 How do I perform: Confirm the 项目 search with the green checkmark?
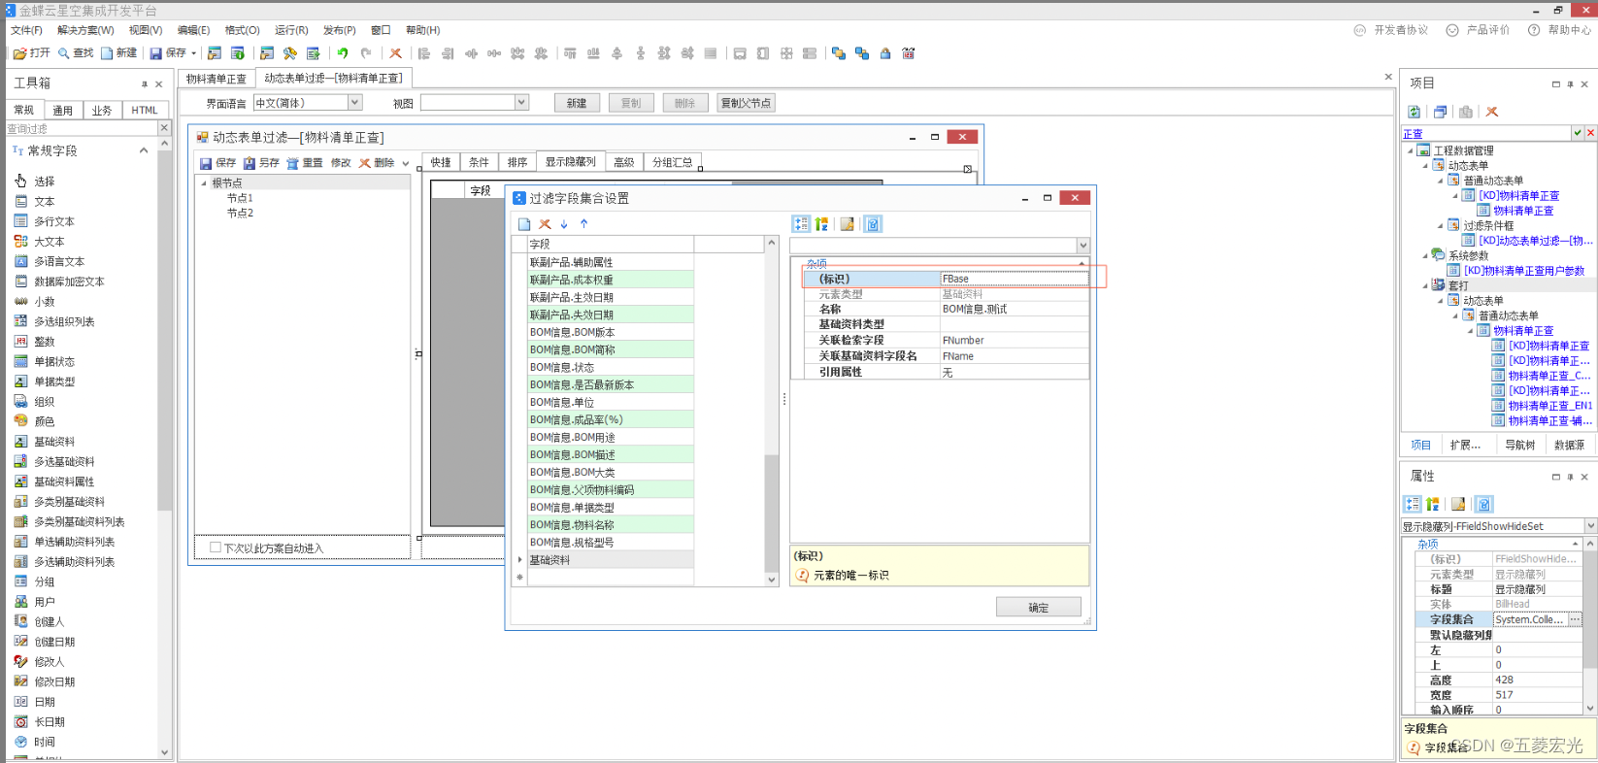tap(1578, 133)
